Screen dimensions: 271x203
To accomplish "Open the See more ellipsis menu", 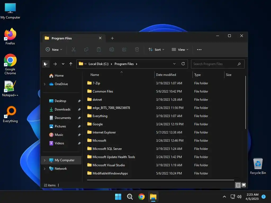I will click(199, 49).
